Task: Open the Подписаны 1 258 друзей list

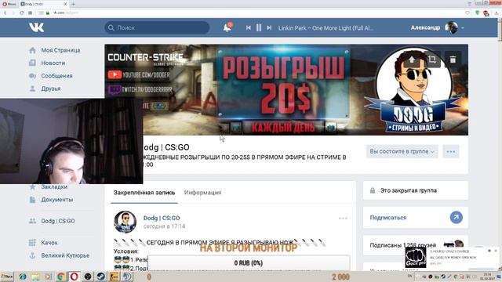Action: [x=402, y=245]
